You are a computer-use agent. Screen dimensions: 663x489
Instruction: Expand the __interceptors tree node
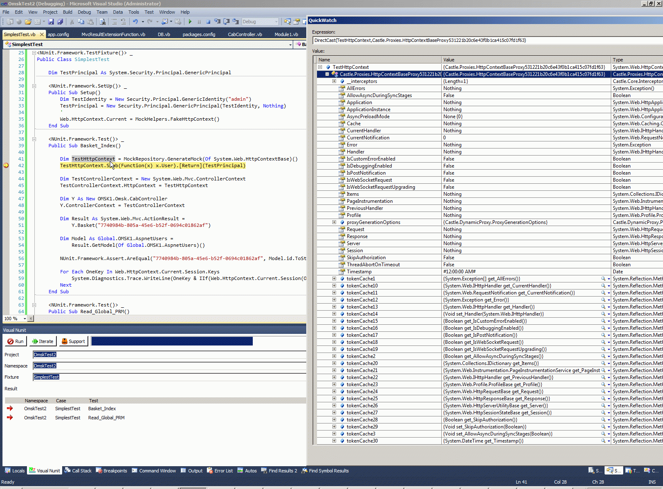click(x=334, y=81)
